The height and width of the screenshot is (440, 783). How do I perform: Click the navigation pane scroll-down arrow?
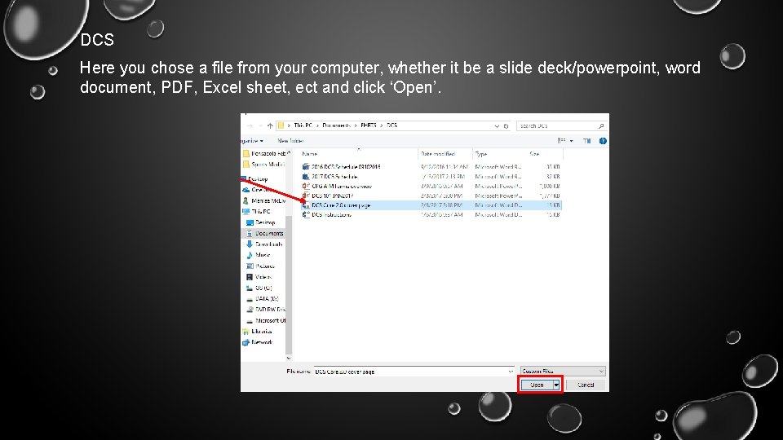(288, 358)
